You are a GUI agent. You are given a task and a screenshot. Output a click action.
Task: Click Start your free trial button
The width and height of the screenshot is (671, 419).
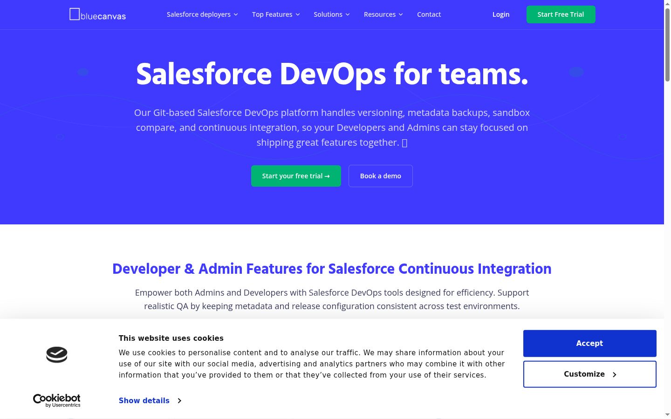click(x=296, y=176)
